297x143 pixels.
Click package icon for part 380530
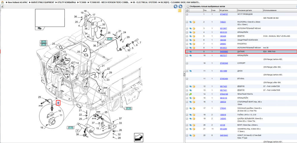[x=194, y=102]
